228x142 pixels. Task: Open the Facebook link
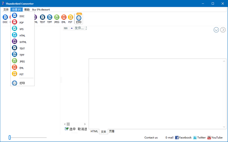pyautogui.click(x=184, y=137)
